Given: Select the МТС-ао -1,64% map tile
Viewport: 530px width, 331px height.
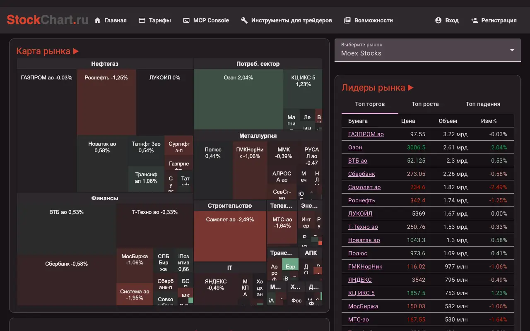Looking at the screenshot, I should click(x=282, y=227).
